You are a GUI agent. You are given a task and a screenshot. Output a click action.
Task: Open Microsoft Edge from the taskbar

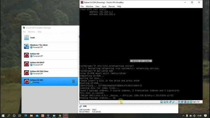pos(26,116)
